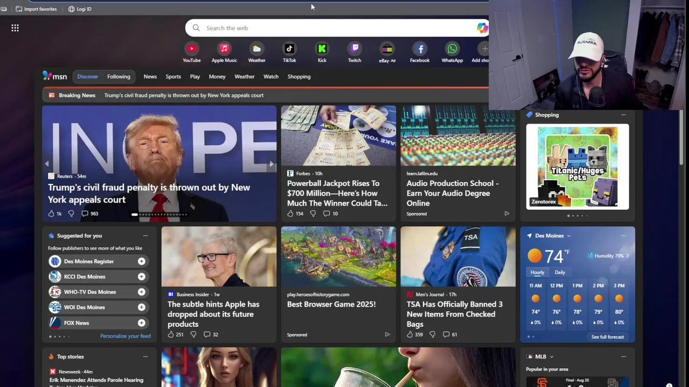Follow FOX News publisher
The height and width of the screenshot is (387, 689).
coord(141,322)
